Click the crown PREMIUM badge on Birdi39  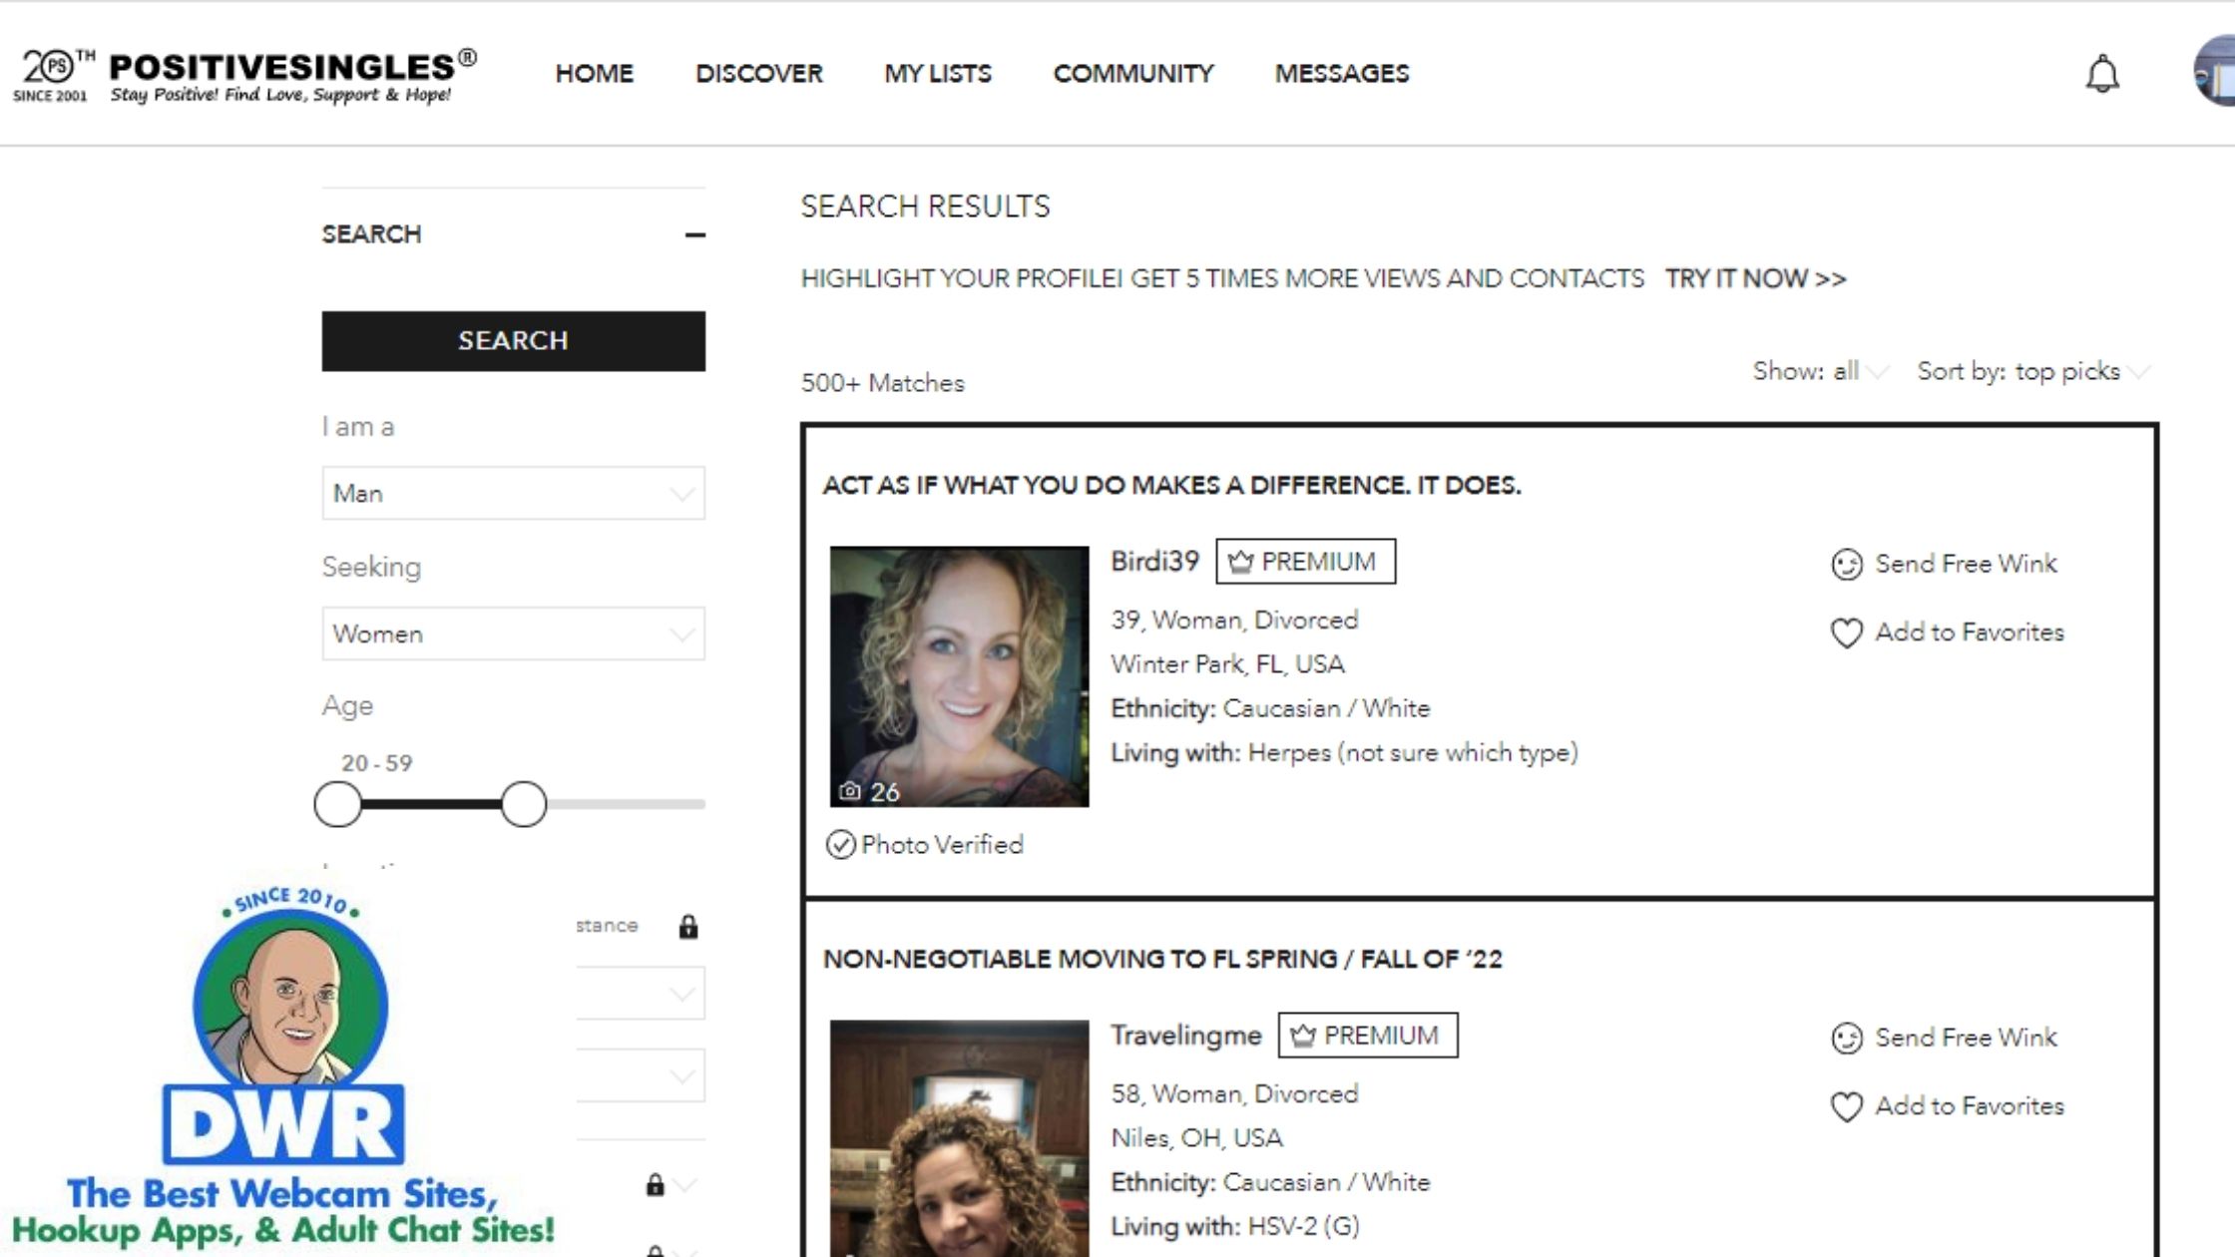click(1305, 562)
